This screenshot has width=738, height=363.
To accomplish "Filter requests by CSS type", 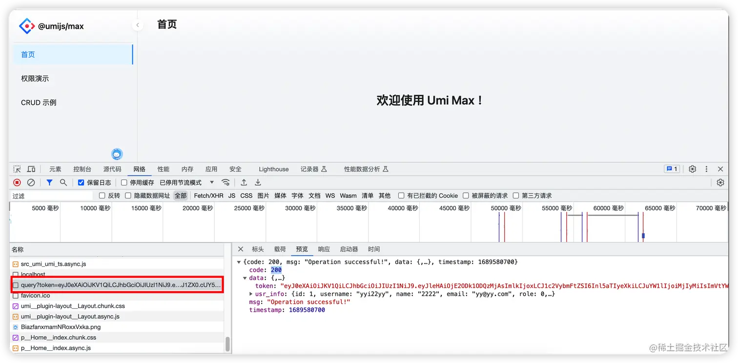I will pos(246,196).
